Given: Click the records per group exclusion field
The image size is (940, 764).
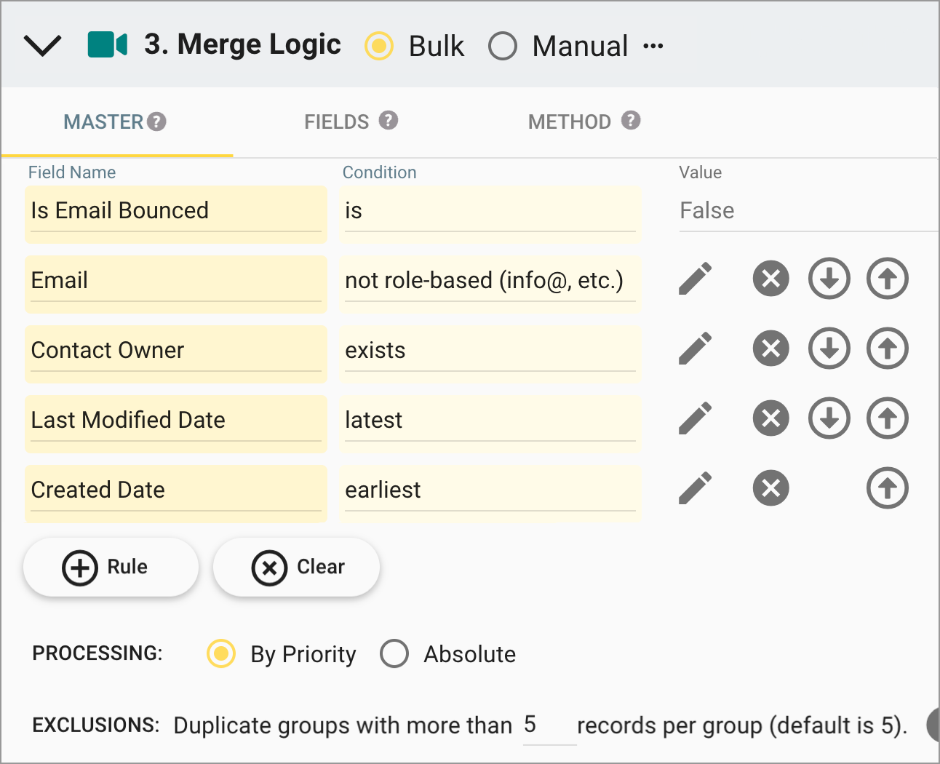Looking at the screenshot, I should click(549, 725).
